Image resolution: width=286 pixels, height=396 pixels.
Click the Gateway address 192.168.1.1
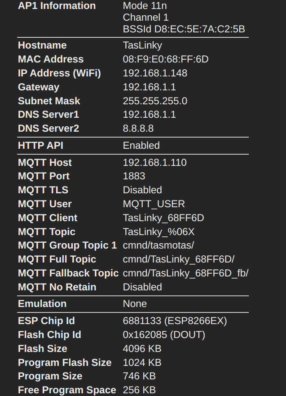(149, 87)
